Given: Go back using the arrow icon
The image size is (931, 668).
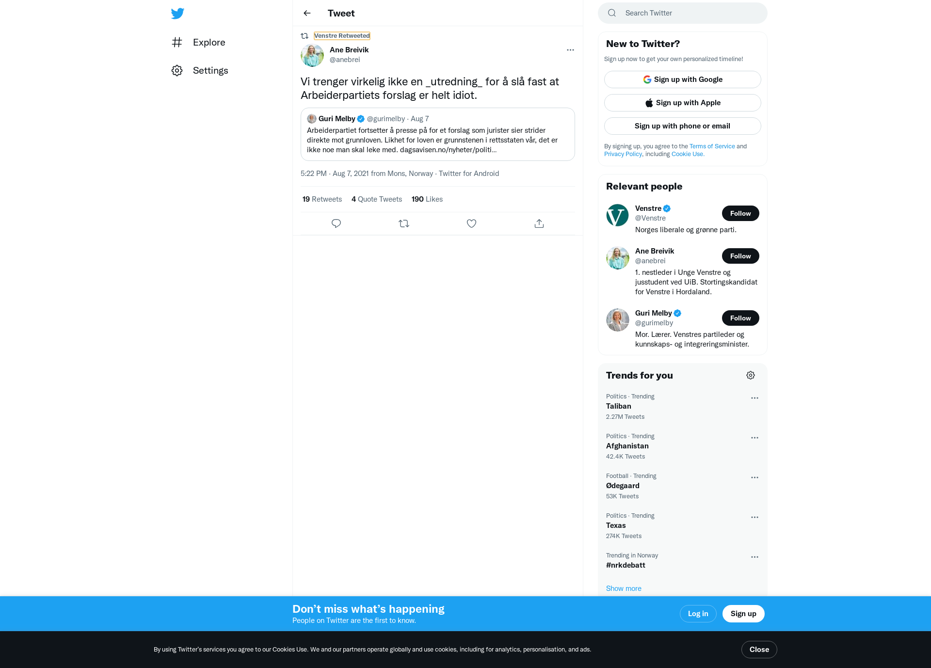Looking at the screenshot, I should coord(307,13).
